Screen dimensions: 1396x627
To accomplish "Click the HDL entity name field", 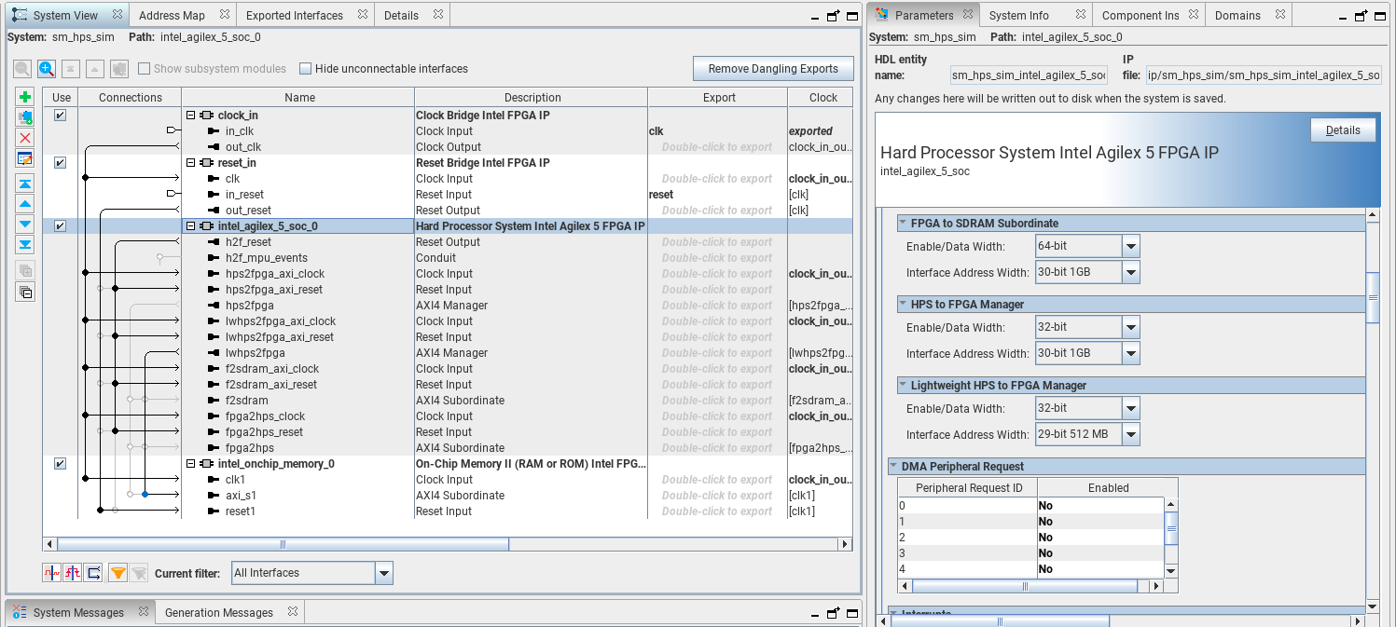I will pyautogui.click(x=1029, y=75).
